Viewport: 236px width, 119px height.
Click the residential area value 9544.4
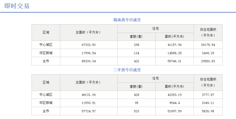[x=174, y=103]
